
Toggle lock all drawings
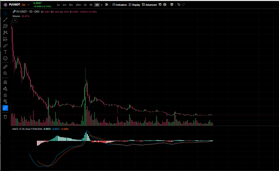pyautogui.click(x=5, y=95)
